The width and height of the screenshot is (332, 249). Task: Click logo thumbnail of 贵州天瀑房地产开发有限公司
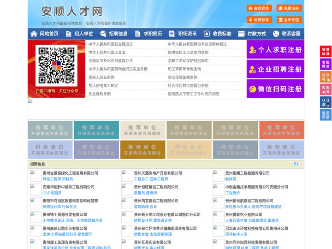point(127,176)
